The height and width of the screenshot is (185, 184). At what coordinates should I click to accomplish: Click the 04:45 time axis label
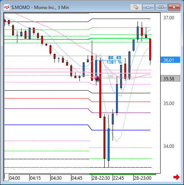[77, 178]
